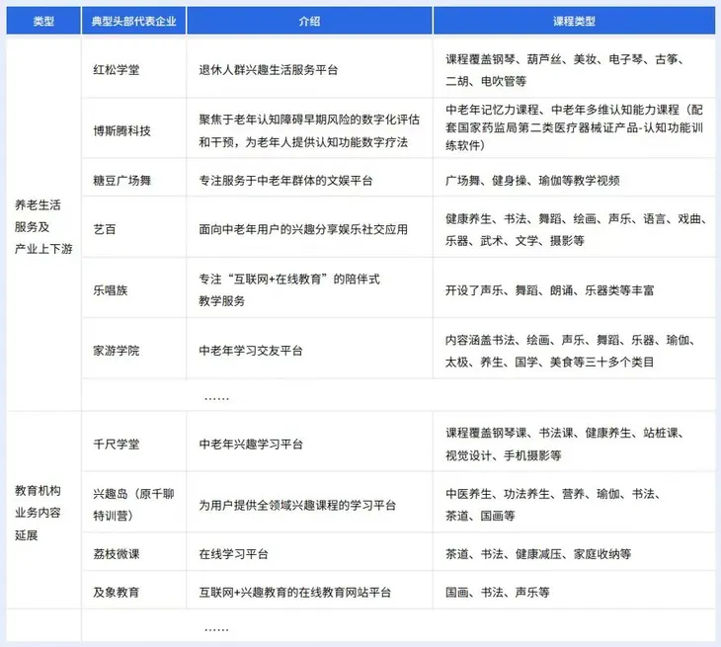Click the 介绍 column header

[x=309, y=21]
